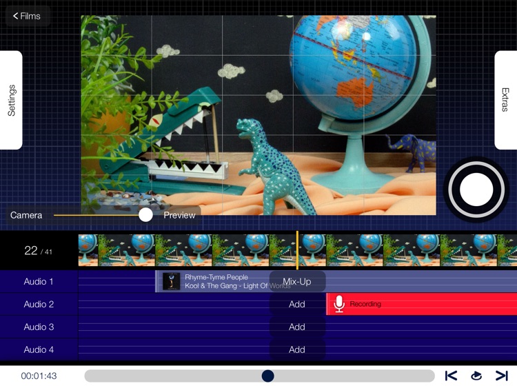Add audio to Audio 2 track
This screenshot has height=388, width=517.
coord(297,305)
